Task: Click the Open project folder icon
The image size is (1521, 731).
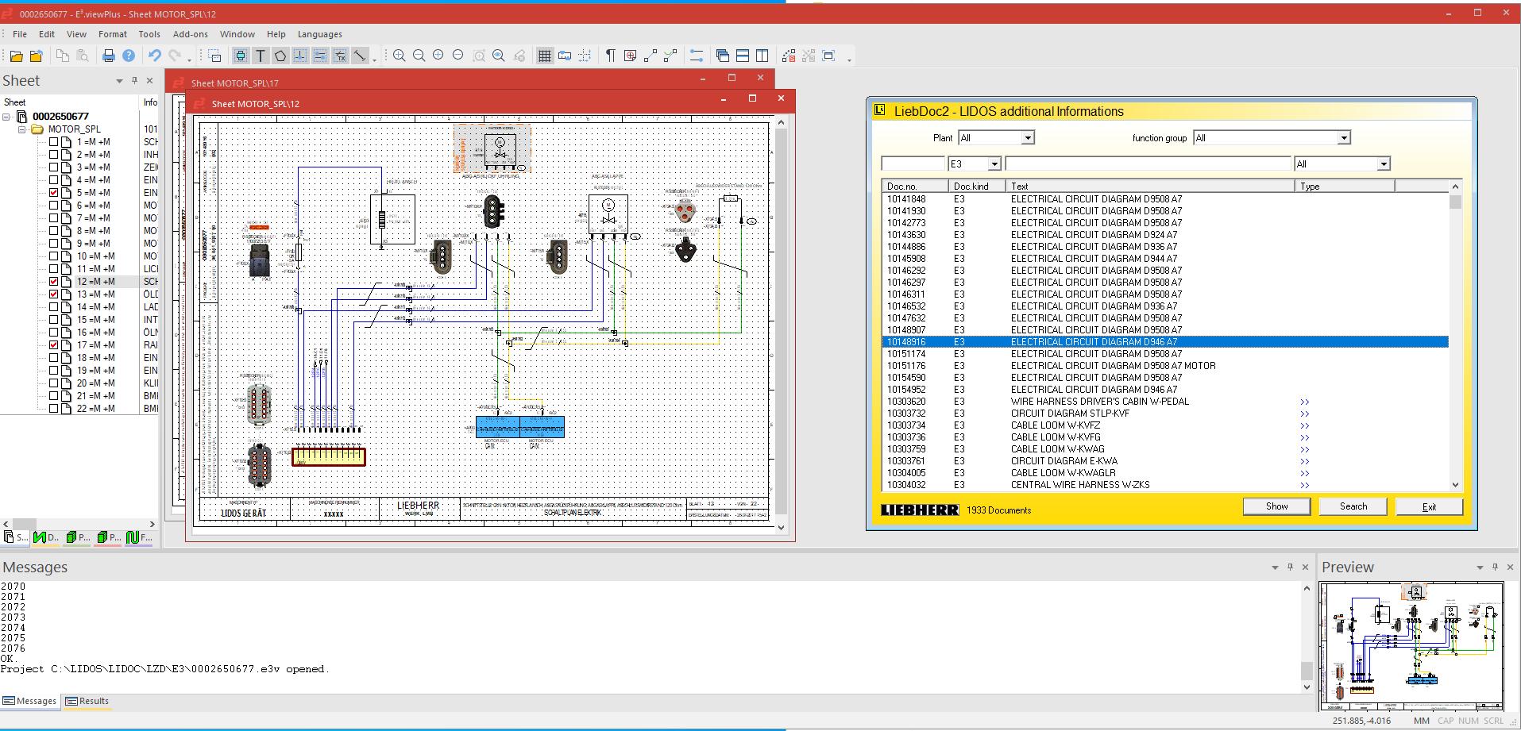Action: click(x=17, y=56)
